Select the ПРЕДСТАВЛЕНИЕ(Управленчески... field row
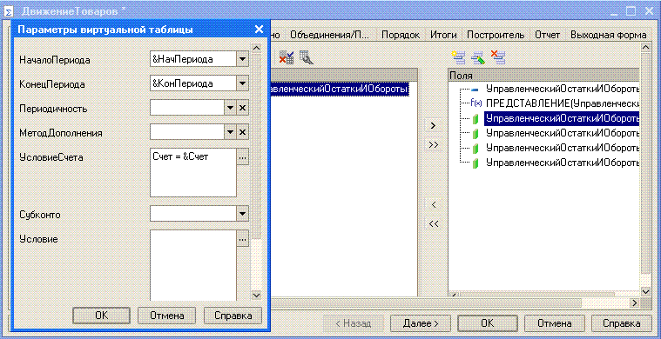Screen dimensions: 661x339 pyautogui.click(x=562, y=103)
